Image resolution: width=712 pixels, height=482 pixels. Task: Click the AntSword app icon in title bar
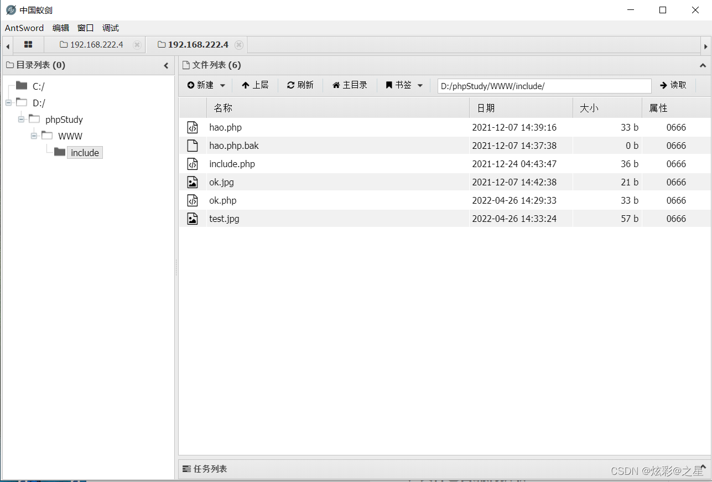(x=11, y=10)
